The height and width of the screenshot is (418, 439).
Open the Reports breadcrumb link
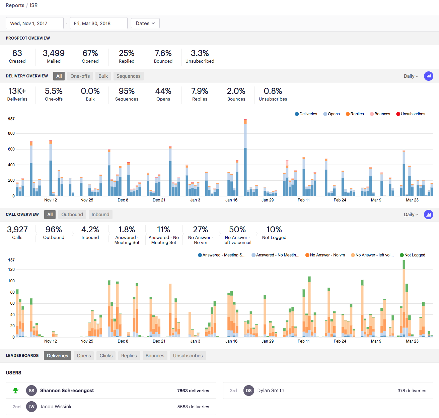tap(15, 5)
